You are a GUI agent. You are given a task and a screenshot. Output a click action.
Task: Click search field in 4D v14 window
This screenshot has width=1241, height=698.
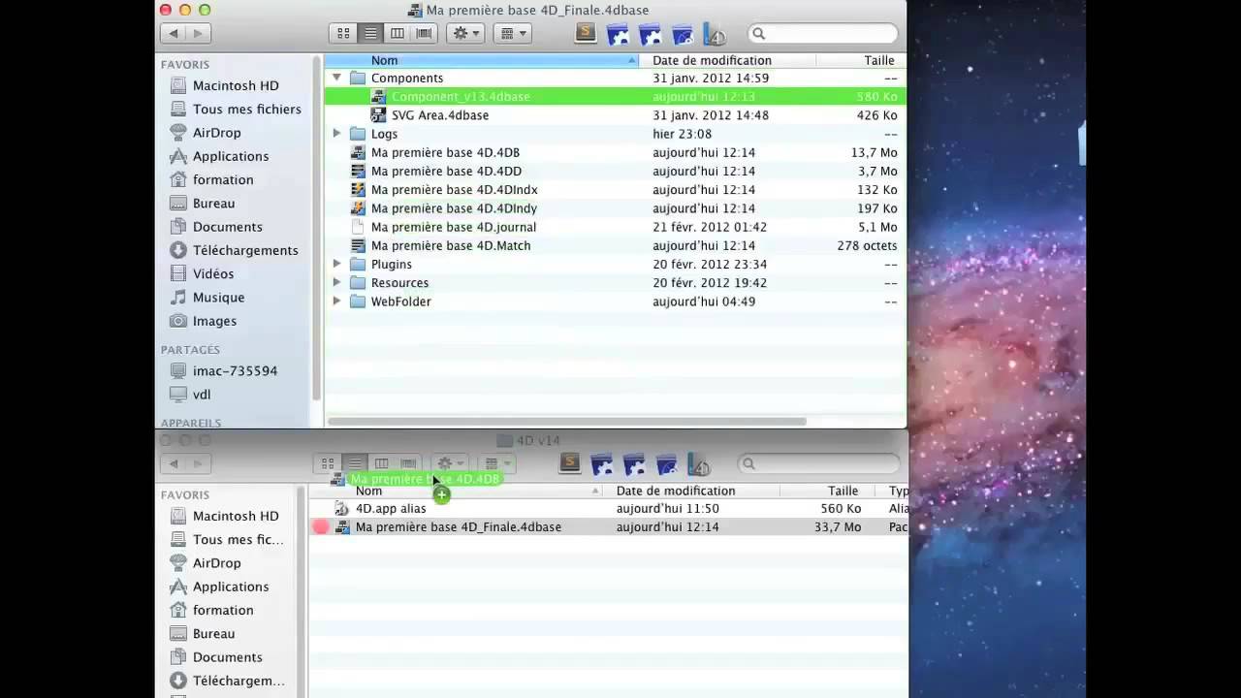[x=817, y=464]
